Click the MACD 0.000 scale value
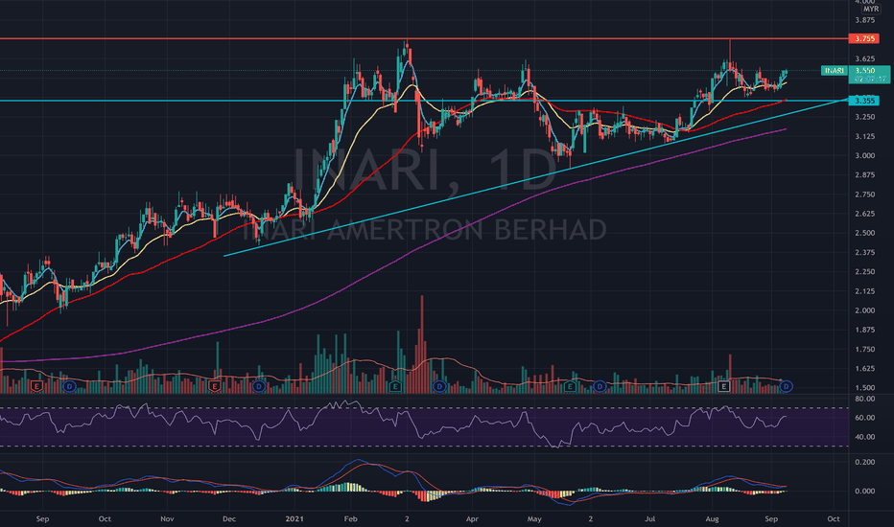Image resolution: width=894 pixels, height=527 pixels. (865, 492)
